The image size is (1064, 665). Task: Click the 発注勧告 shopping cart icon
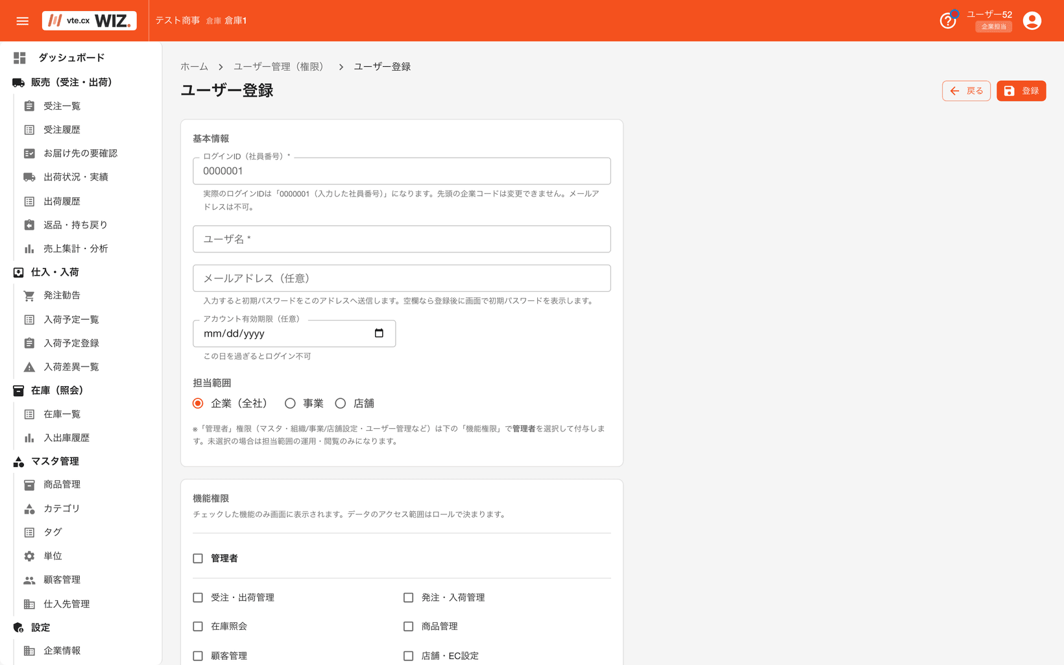(29, 296)
